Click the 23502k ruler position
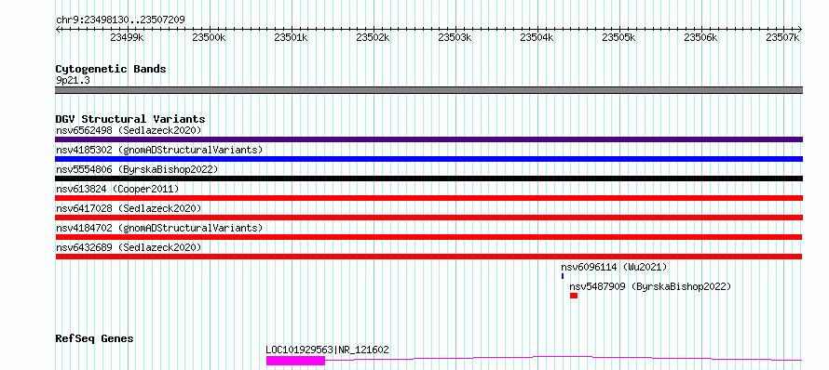The image size is (829, 370). (x=373, y=37)
